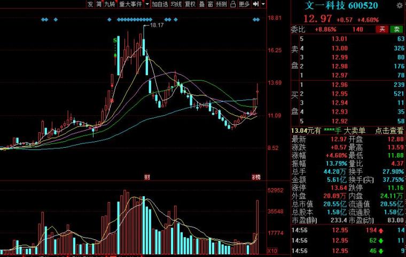Click the 委比 +8.86% value
The height and width of the screenshot is (257, 406).
pos(325,29)
